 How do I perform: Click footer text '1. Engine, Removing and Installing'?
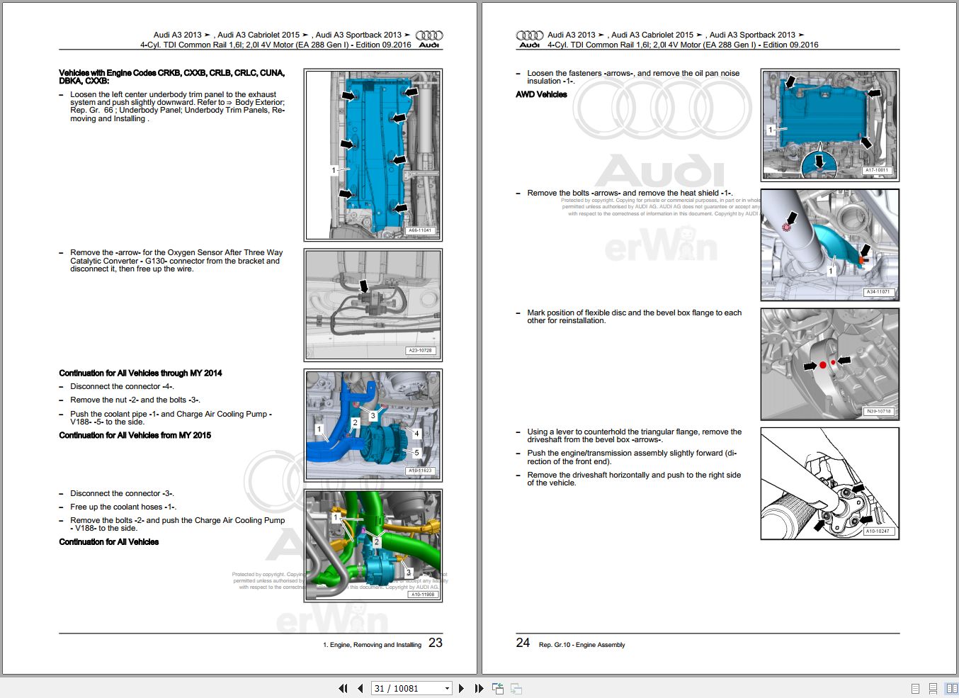372,645
